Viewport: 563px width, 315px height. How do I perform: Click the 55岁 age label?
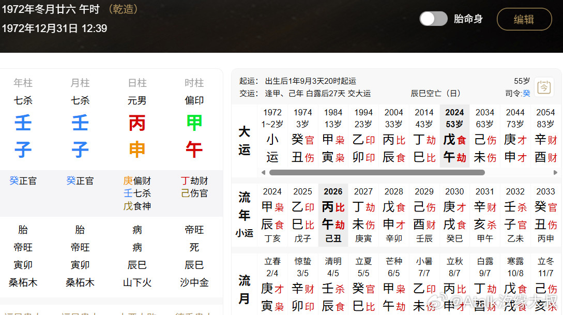click(x=522, y=81)
